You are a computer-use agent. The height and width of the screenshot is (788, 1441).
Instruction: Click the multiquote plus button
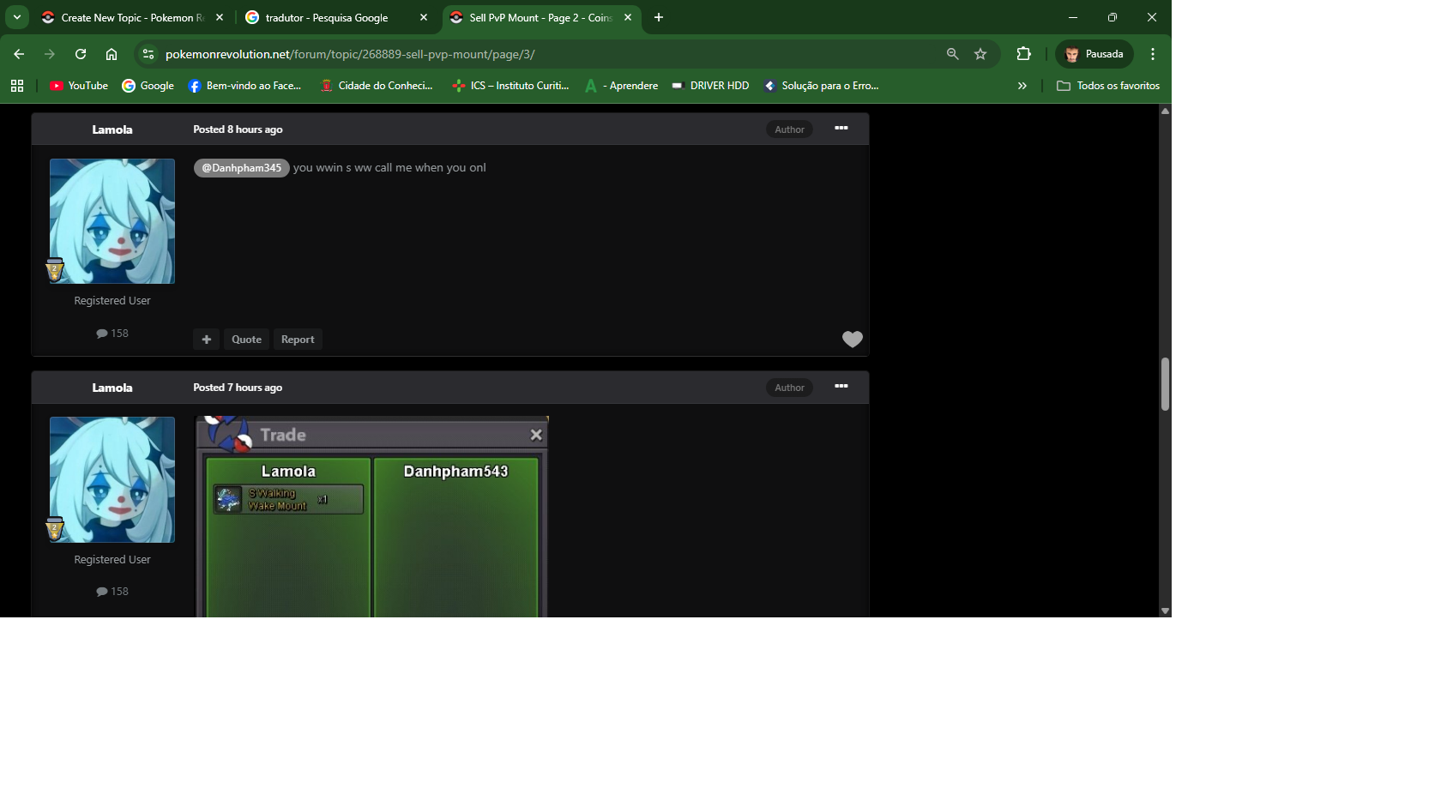206,340
